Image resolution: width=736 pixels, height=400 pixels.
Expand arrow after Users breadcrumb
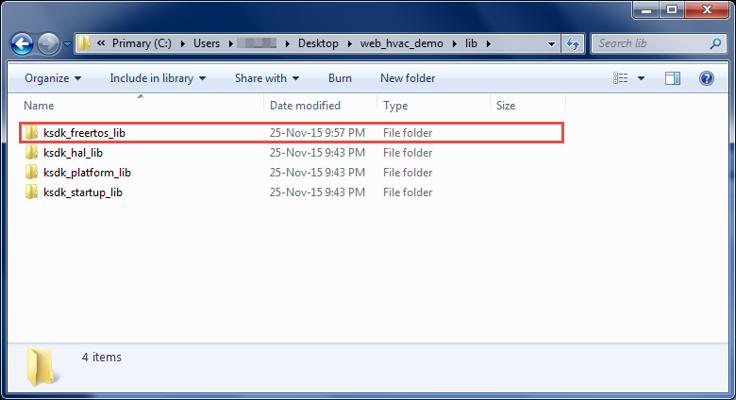pos(231,43)
